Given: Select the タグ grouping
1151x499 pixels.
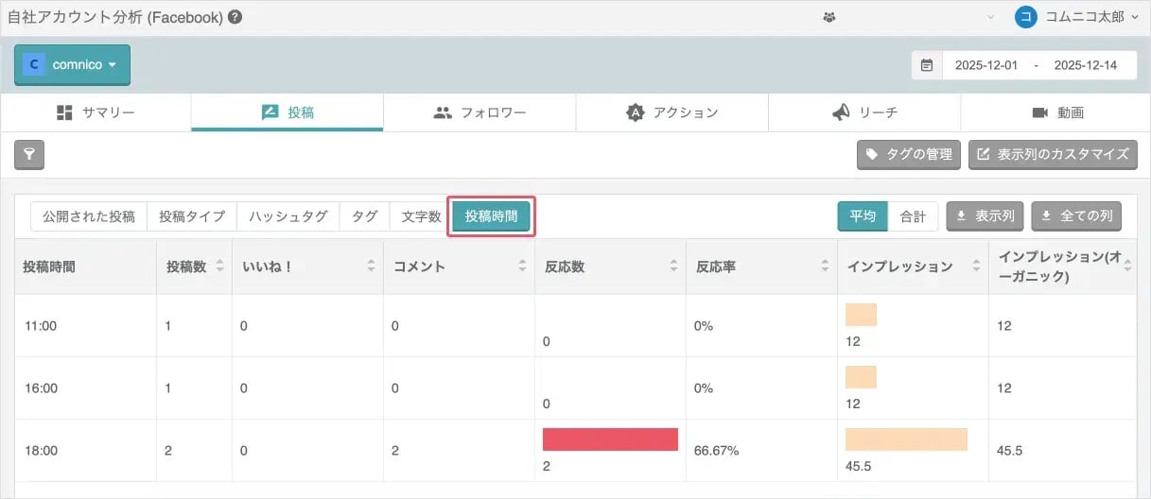Looking at the screenshot, I should point(365,216).
